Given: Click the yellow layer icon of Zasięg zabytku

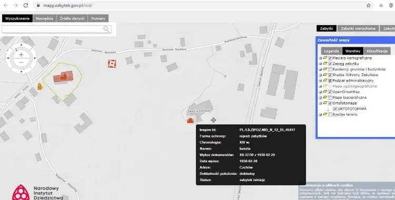Looking at the screenshot, I should coord(325,64).
